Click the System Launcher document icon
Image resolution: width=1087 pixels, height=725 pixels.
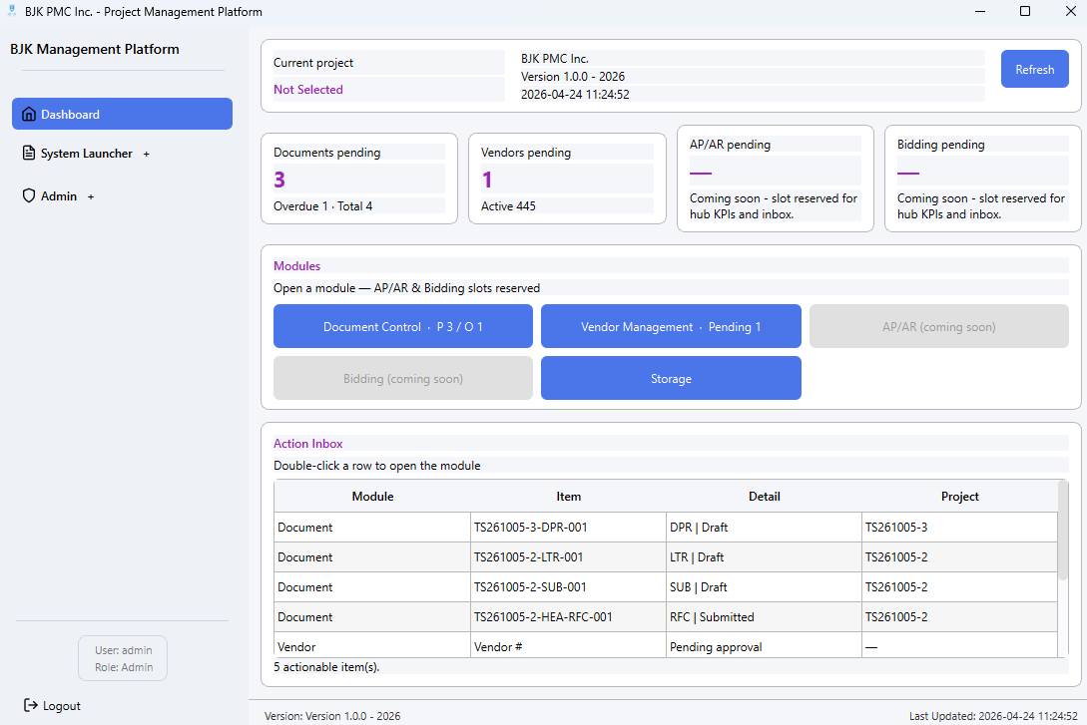(x=28, y=153)
